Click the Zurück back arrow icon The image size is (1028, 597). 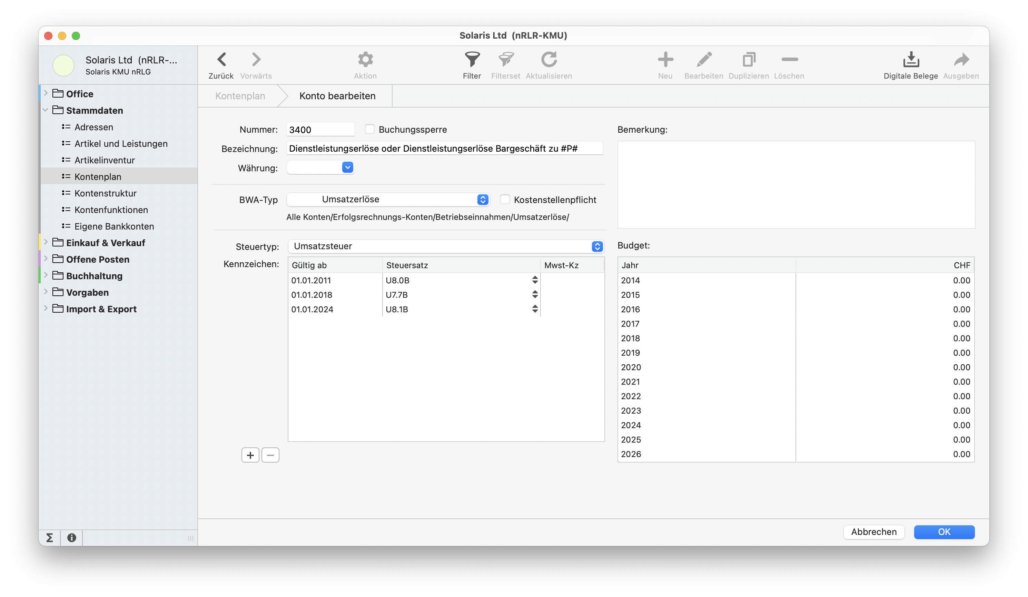point(221,60)
